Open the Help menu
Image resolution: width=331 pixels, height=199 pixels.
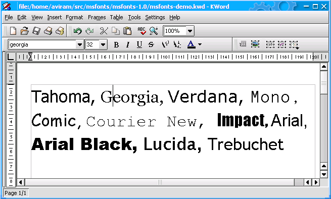tap(174, 17)
